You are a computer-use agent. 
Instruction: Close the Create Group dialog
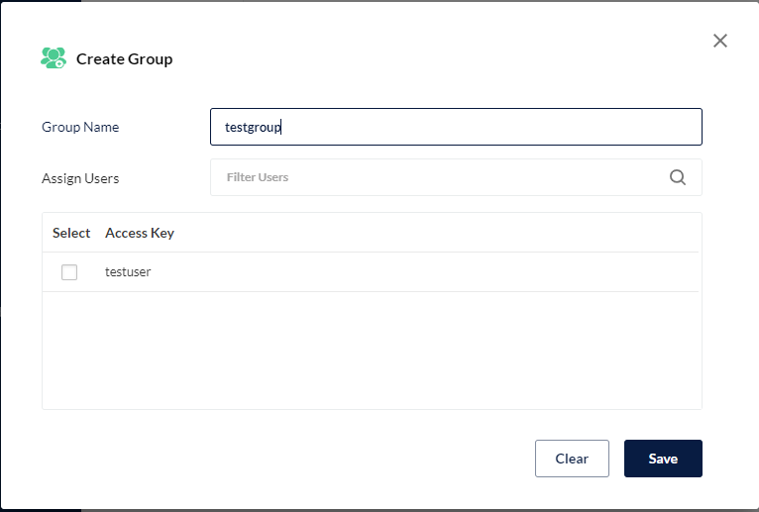point(720,41)
